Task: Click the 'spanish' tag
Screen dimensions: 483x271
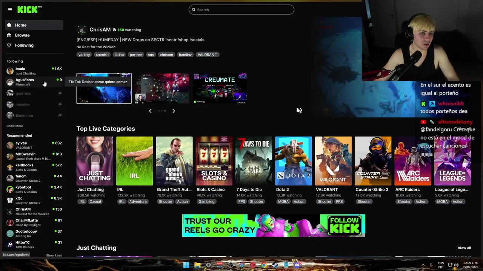Action: point(102,55)
